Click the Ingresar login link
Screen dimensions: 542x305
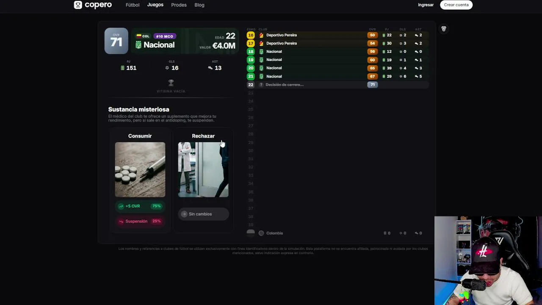click(x=426, y=5)
